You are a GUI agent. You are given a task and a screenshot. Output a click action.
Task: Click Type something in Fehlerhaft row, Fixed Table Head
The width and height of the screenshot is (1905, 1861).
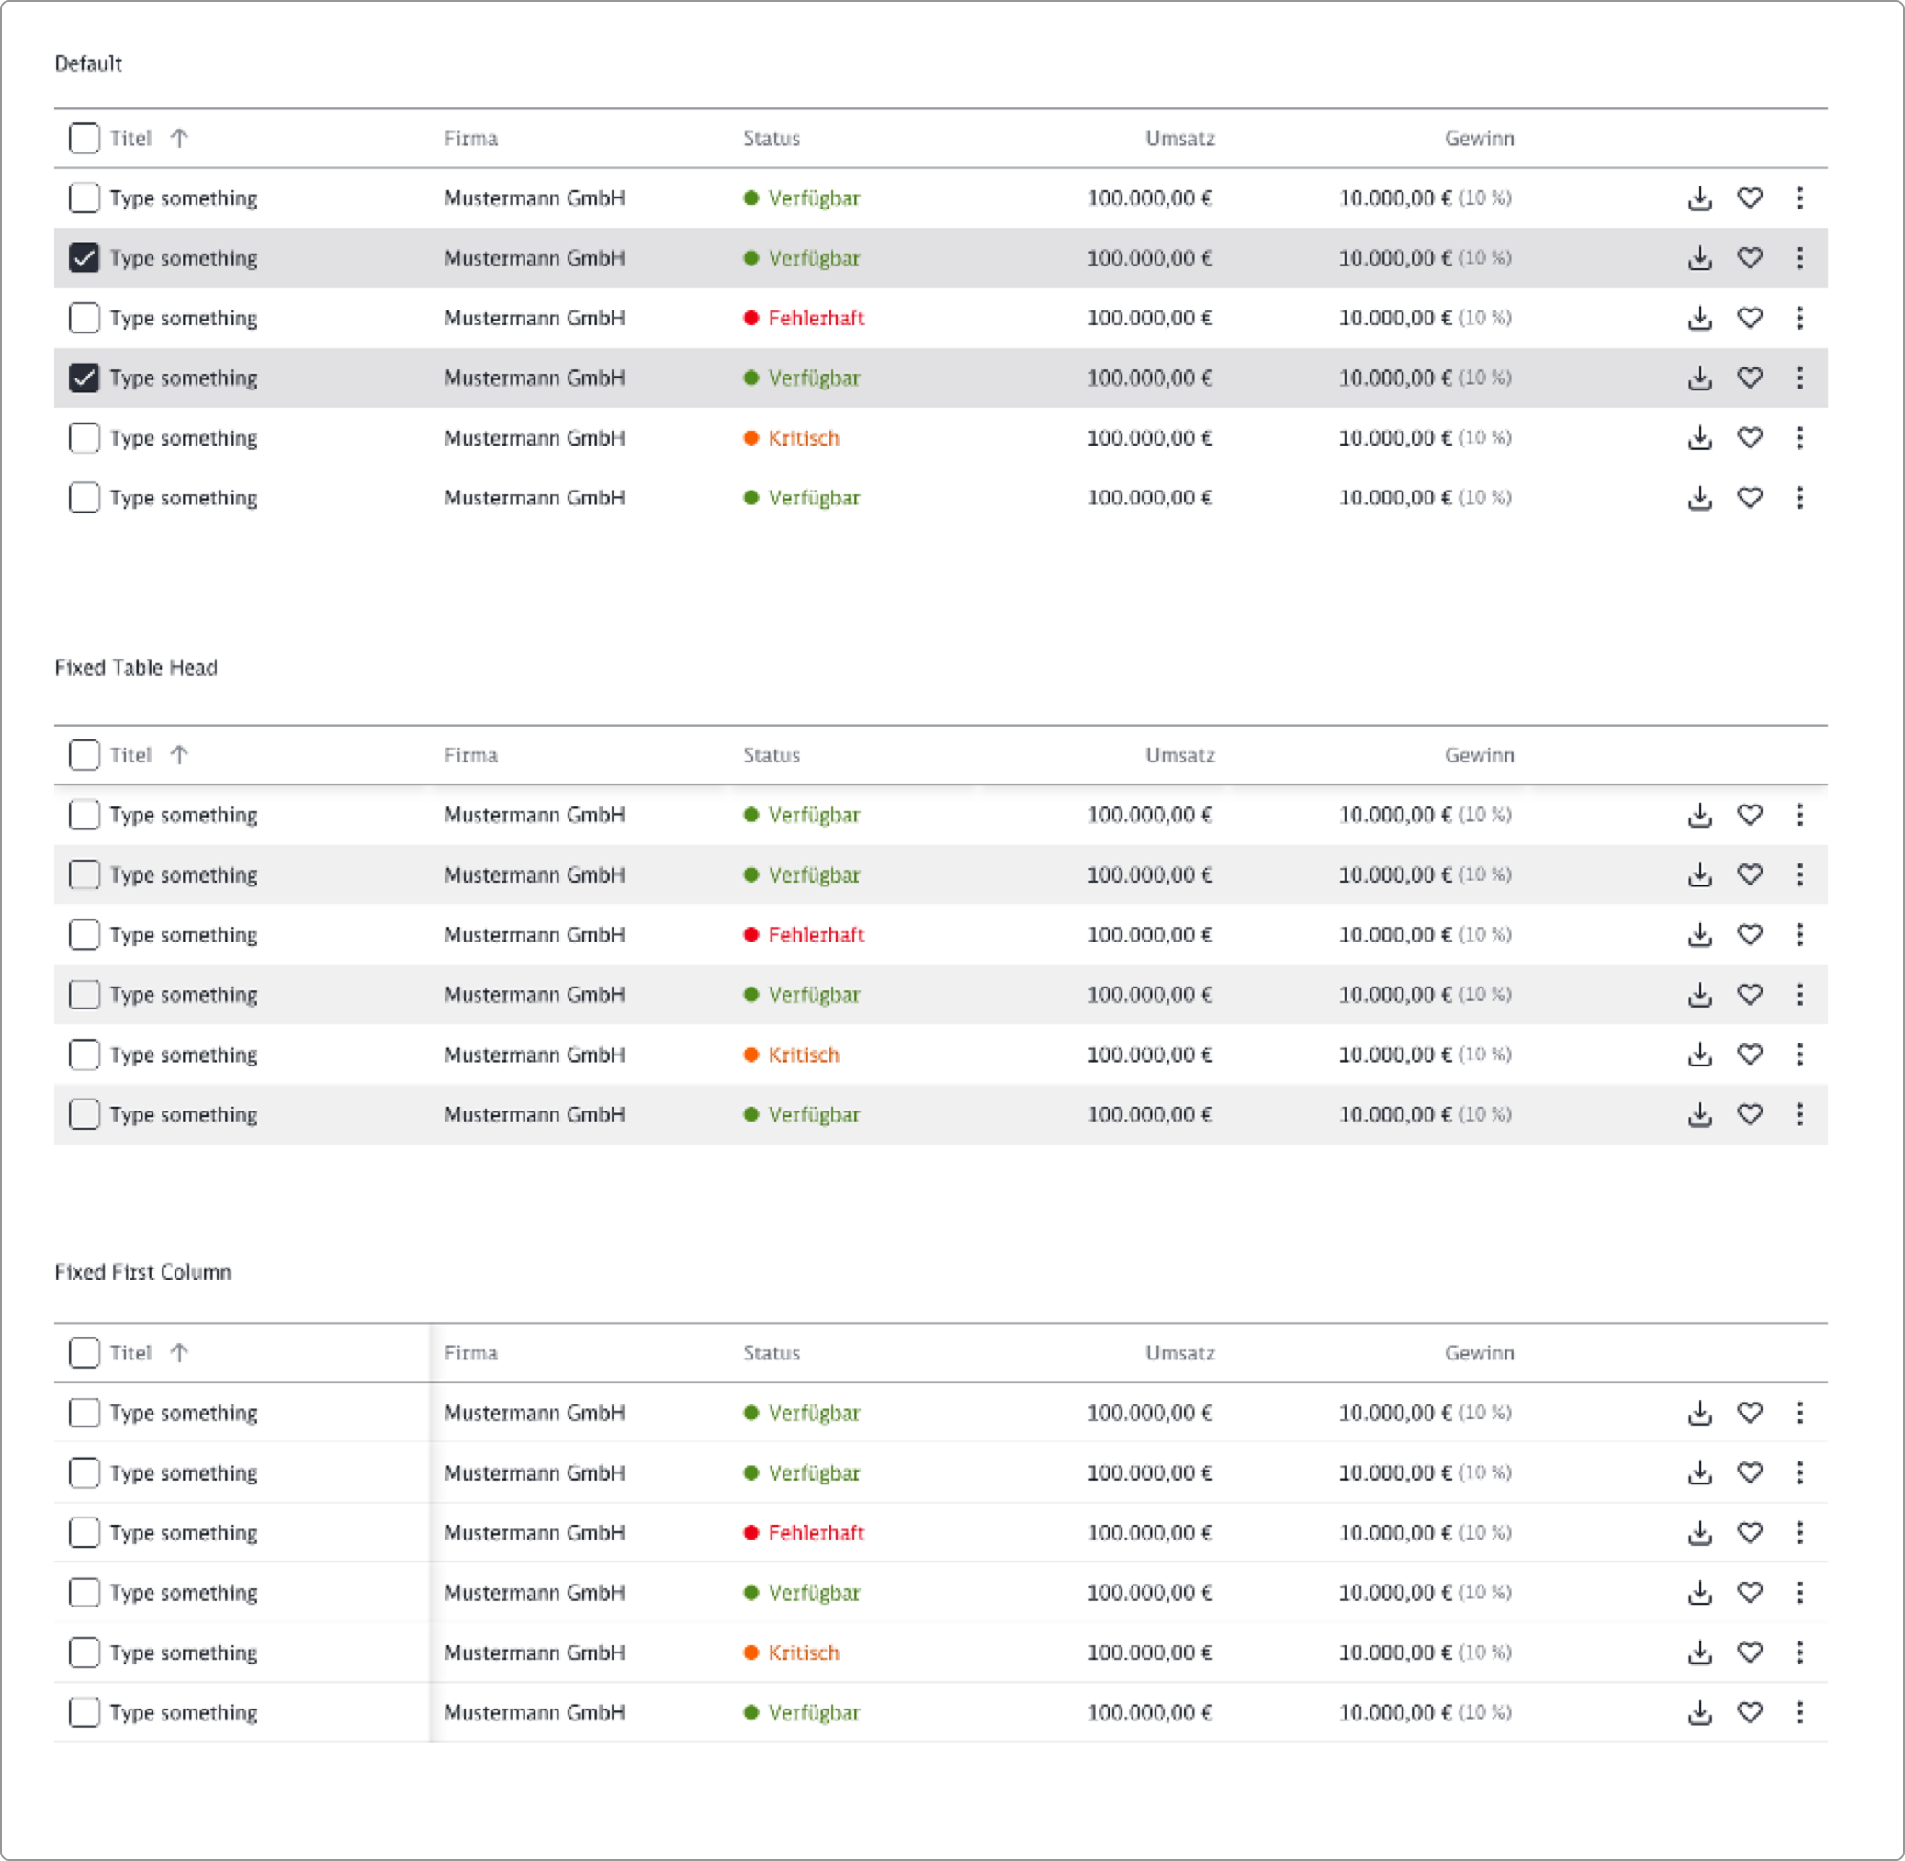[x=183, y=935]
